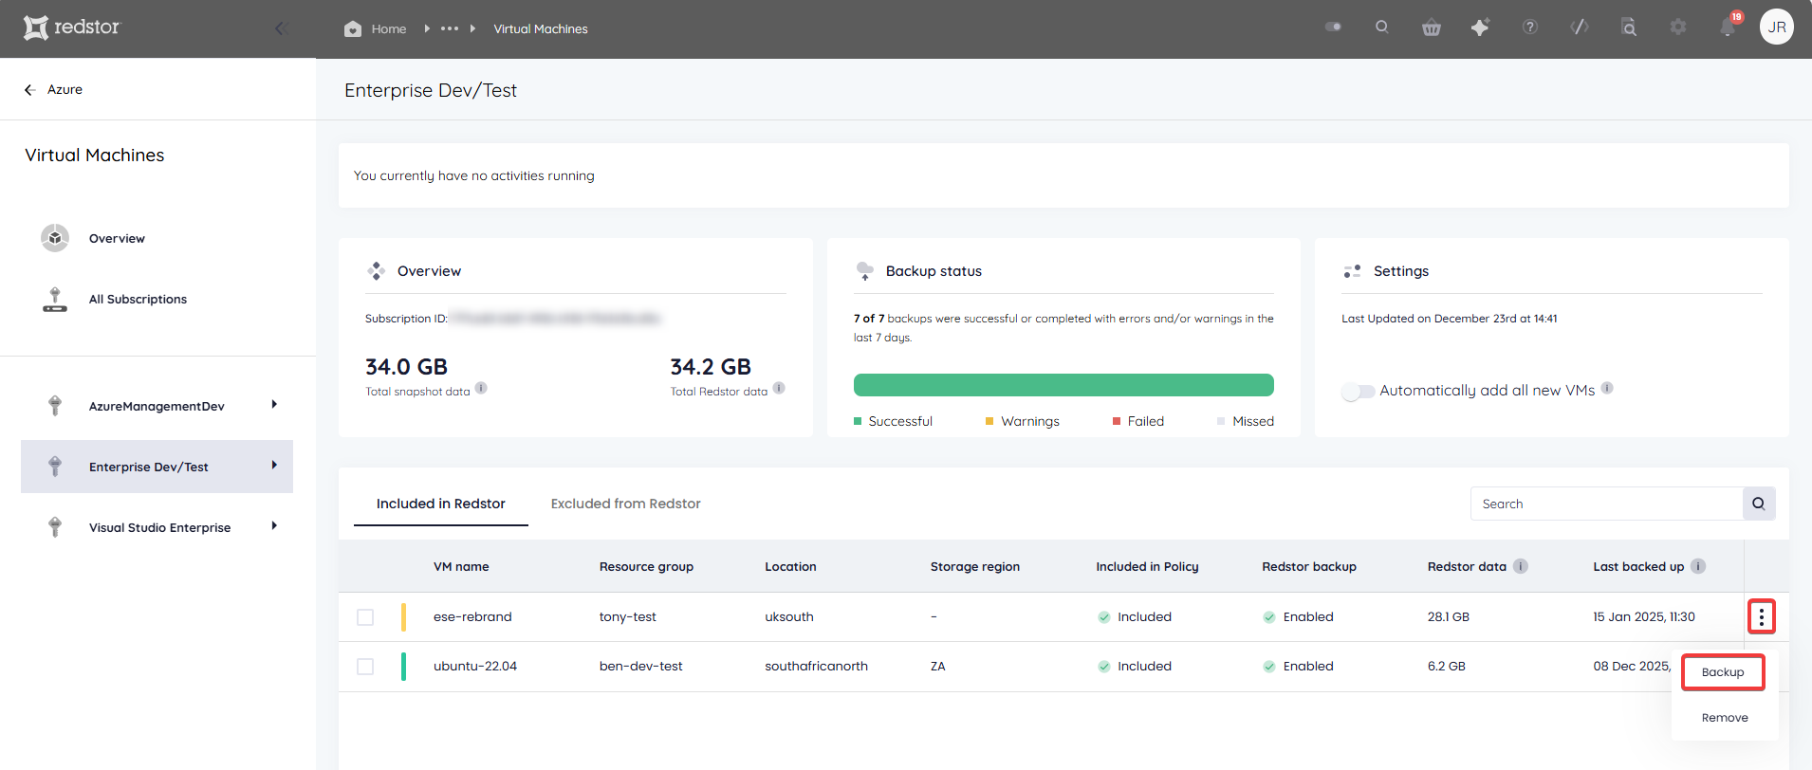Open the three-dot menu for ese-rebrand
1812x770 pixels.
point(1762,616)
